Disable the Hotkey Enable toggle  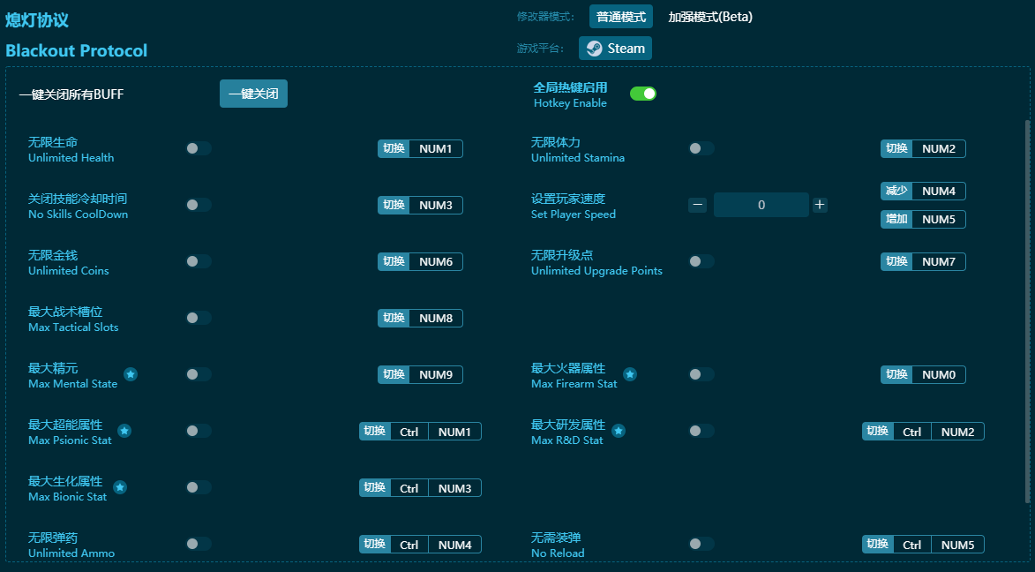[643, 92]
